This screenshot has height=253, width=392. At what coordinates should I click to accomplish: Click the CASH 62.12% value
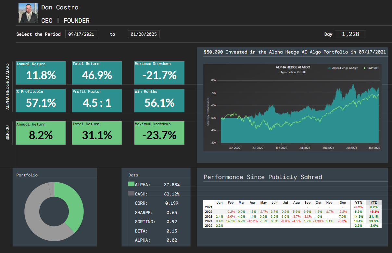tap(172, 194)
